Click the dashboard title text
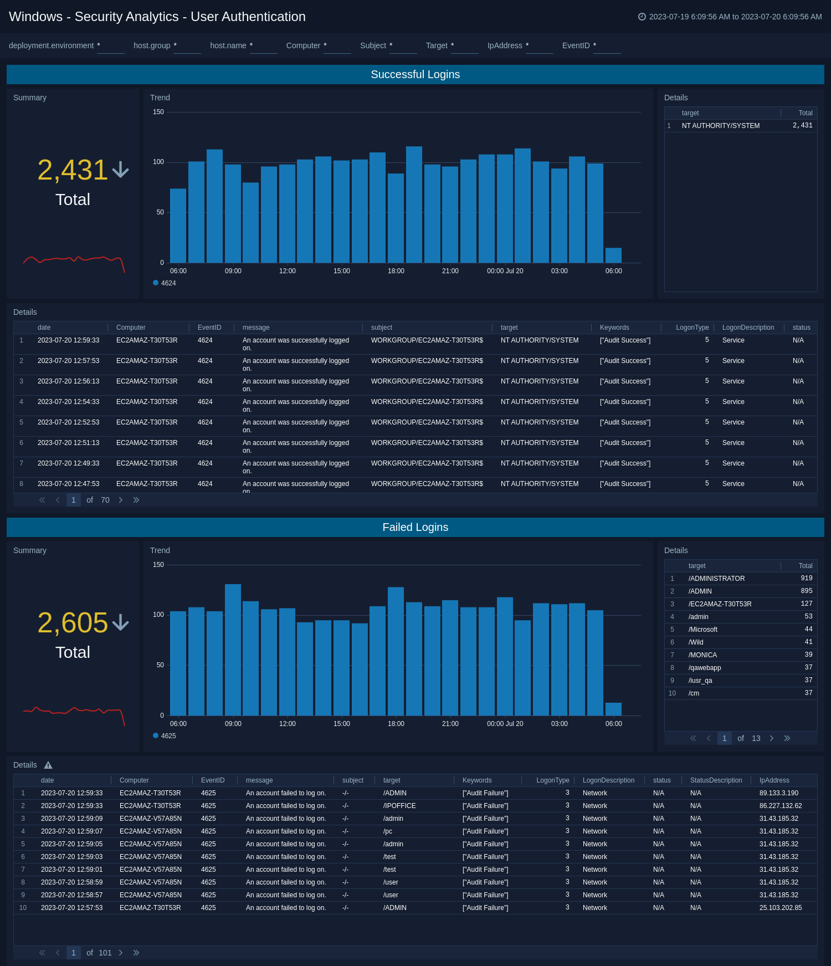 (x=157, y=17)
